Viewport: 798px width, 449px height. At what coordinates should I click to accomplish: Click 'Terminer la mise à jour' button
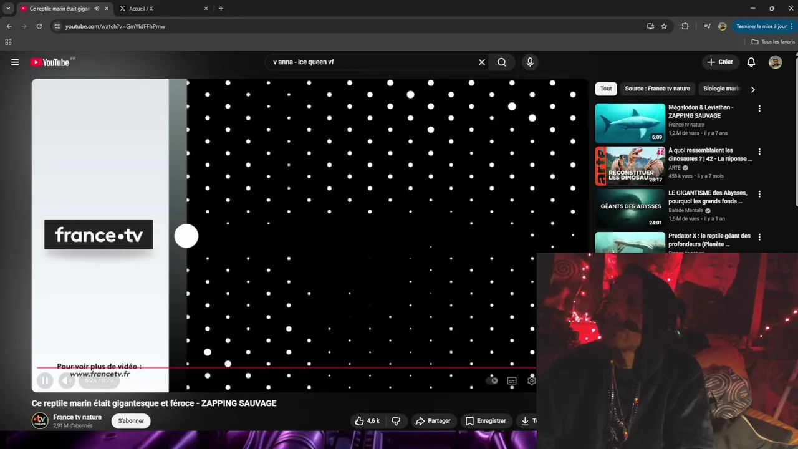[763, 26]
